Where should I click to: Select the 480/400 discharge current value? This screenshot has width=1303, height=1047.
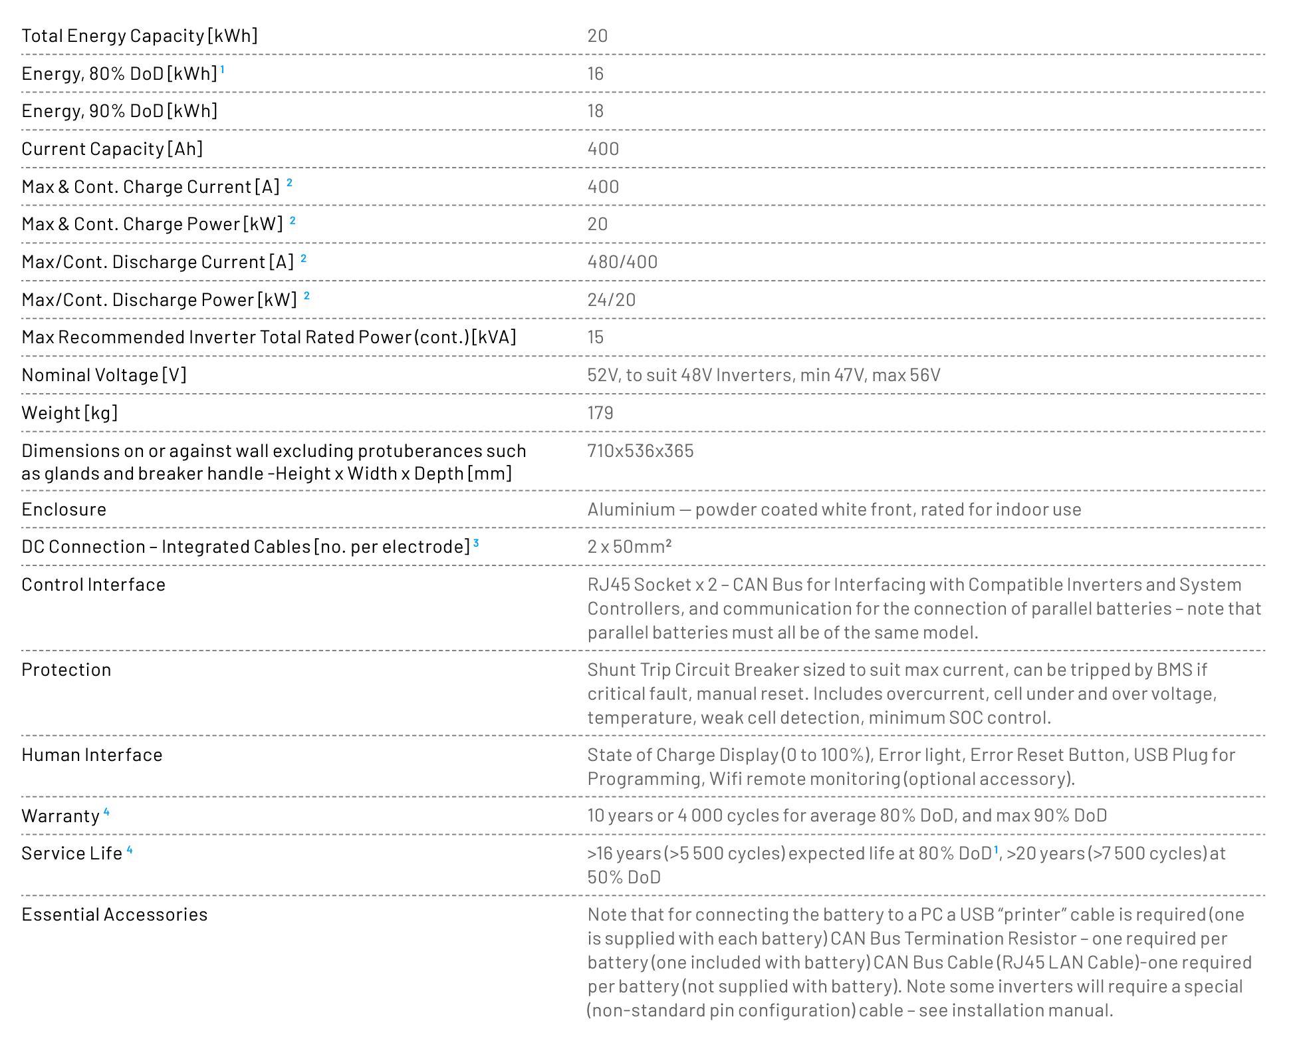[622, 262]
